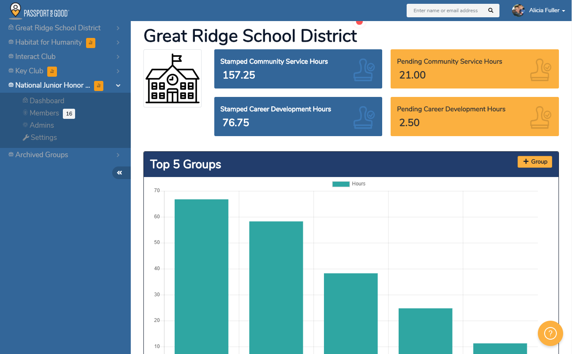Click the Hours legend label
This screenshot has width=572, height=354.
pos(359,184)
